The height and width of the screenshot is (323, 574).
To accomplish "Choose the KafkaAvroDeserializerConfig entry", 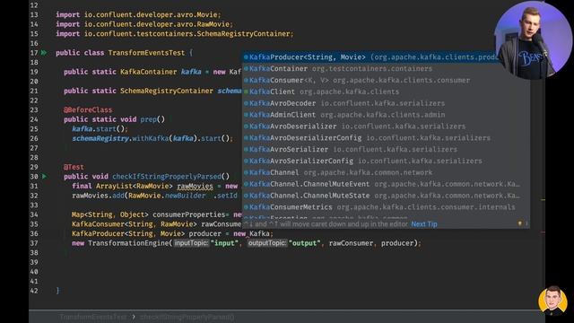I will (387, 138).
